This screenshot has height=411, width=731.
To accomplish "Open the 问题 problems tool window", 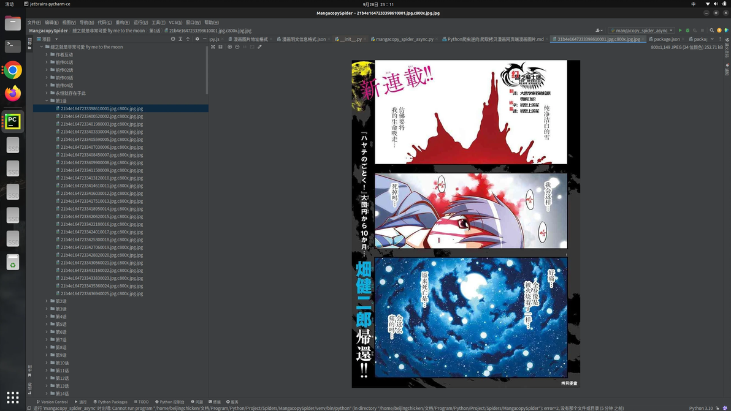I will [x=197, y=402].
